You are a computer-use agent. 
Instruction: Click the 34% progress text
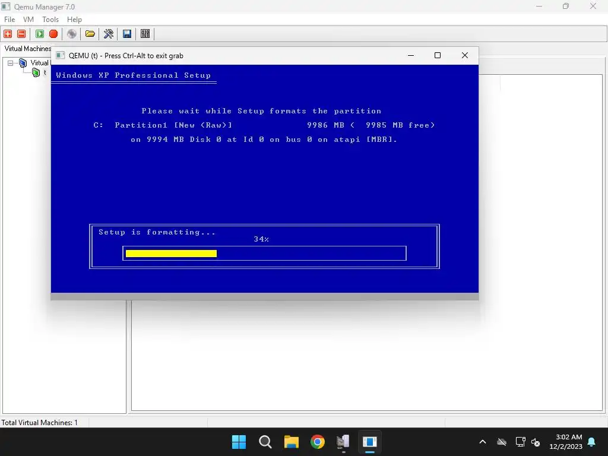(261, 239)
